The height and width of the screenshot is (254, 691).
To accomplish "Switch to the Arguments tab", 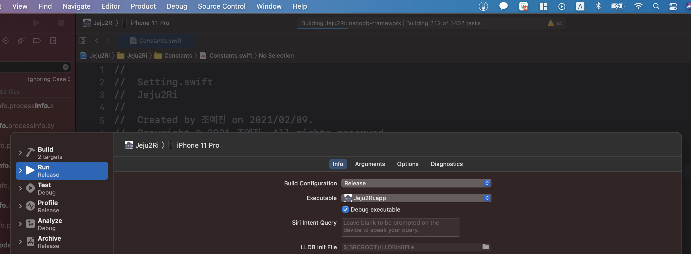I will coord(370,164).
